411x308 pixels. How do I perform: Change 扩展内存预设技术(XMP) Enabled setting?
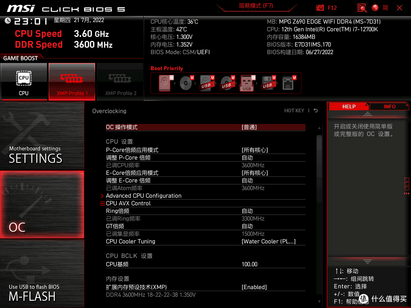254,287
